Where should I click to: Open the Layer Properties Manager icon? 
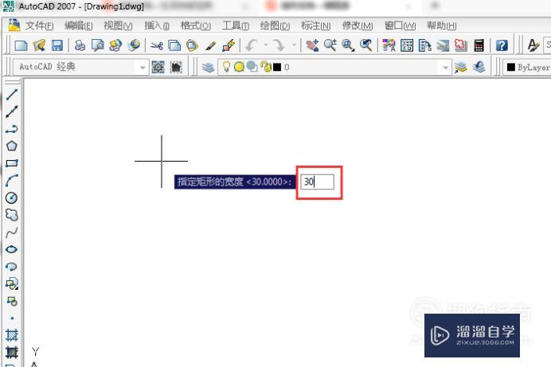tap(208, 67)
